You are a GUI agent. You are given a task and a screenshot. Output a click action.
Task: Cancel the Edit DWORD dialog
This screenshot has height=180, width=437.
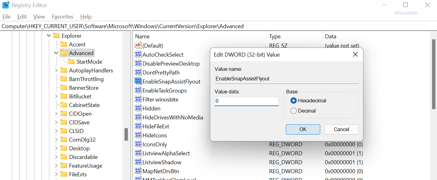(x=341, y=129)
